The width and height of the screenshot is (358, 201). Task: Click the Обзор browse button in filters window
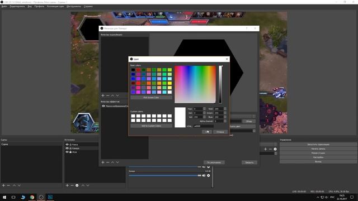pyautogui.click(x=249, y=122)
